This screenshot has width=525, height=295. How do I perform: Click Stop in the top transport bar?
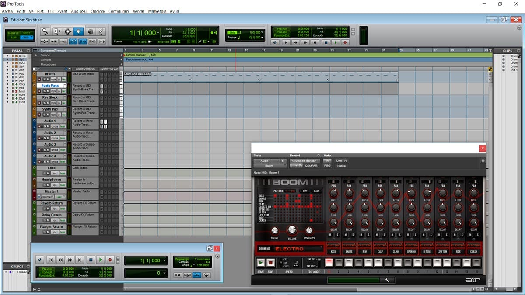[x=325, y=42]
